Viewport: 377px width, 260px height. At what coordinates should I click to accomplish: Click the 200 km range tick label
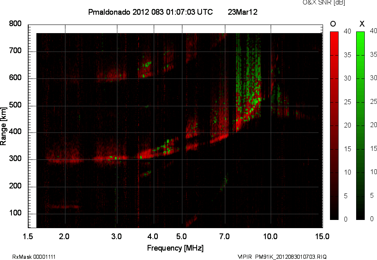pyautogui.click(x=16, y=186)
